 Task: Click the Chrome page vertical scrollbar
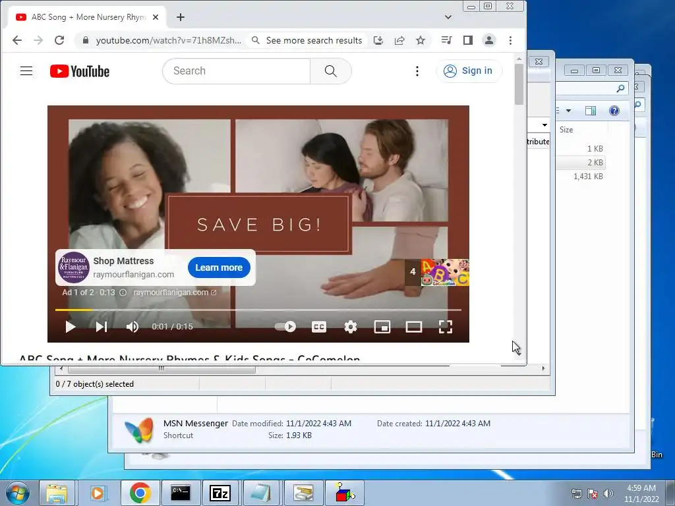[519, 84]
